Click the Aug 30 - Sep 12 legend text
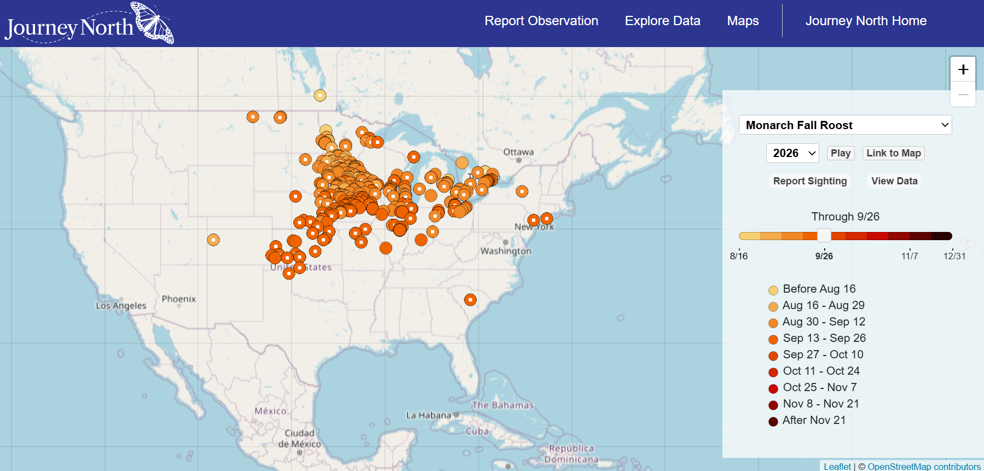This screenshot has height=471, width=984. tap(824, 322)
